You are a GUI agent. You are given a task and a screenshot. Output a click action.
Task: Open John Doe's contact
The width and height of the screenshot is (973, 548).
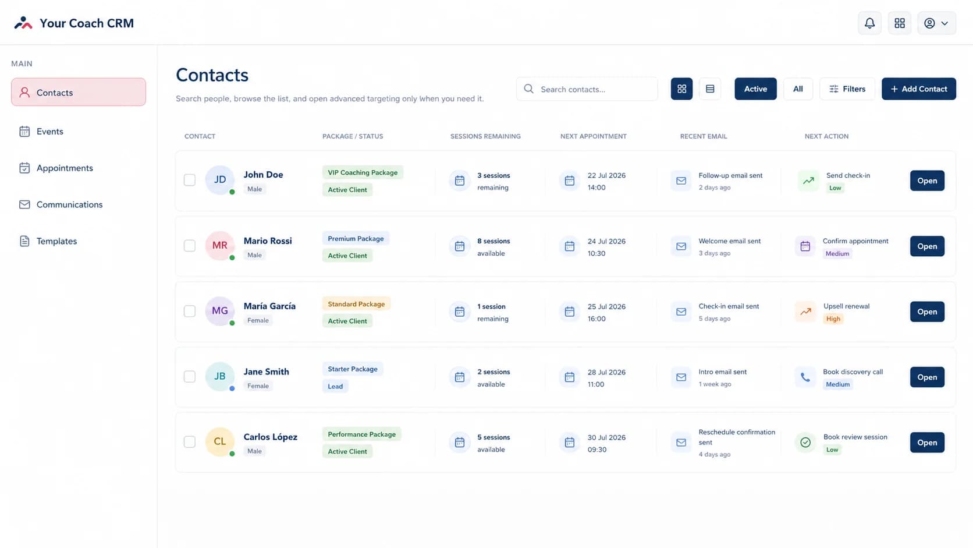927,181
